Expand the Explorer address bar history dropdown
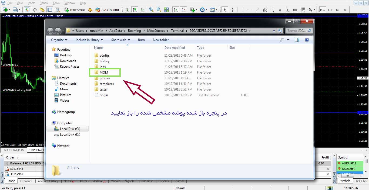The width and height of the screenshot is (369, 190). [x=274, y=31]
